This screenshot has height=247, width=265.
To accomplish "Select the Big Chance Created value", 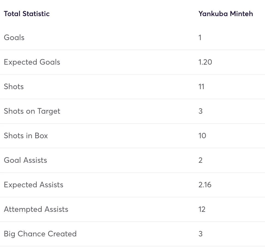I will click(201, 234).
